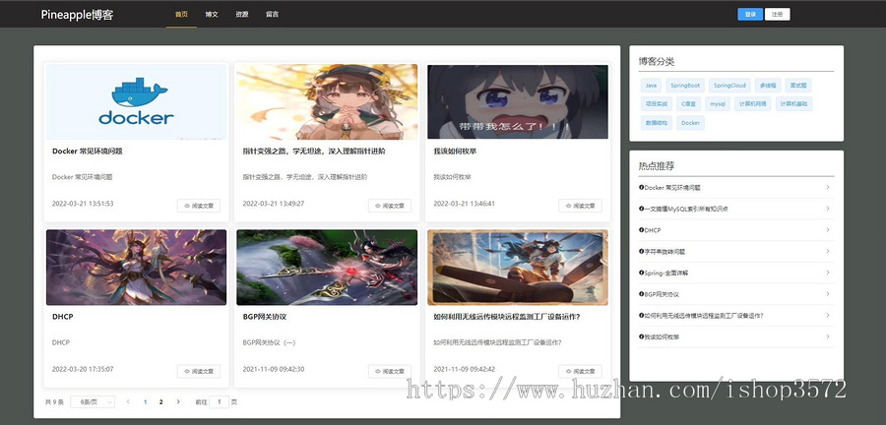This screenshot has height=425, width=886.
Task: Open the Docker 常见环境问题 card title
Action: pyautogui.click(x=87, y=152)
